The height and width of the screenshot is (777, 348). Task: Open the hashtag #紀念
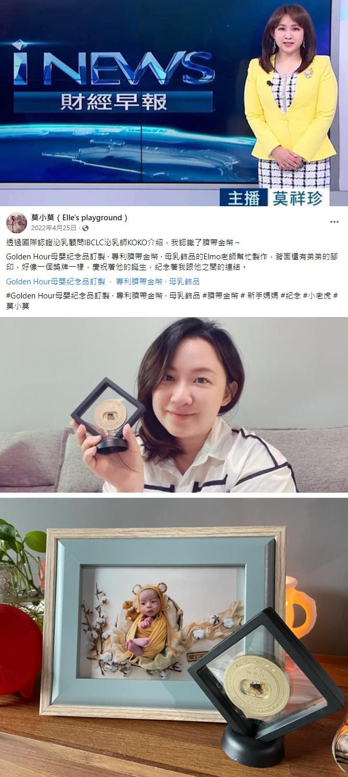click(x=290, y=295)
